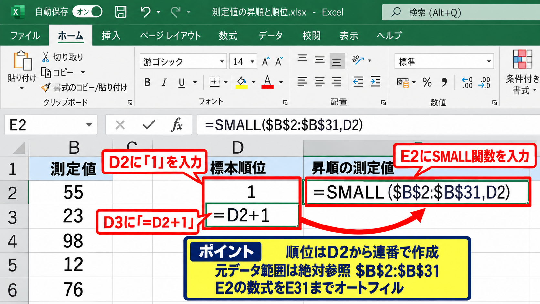Open the font name 游ゴシック dropdown

(222, 61)
